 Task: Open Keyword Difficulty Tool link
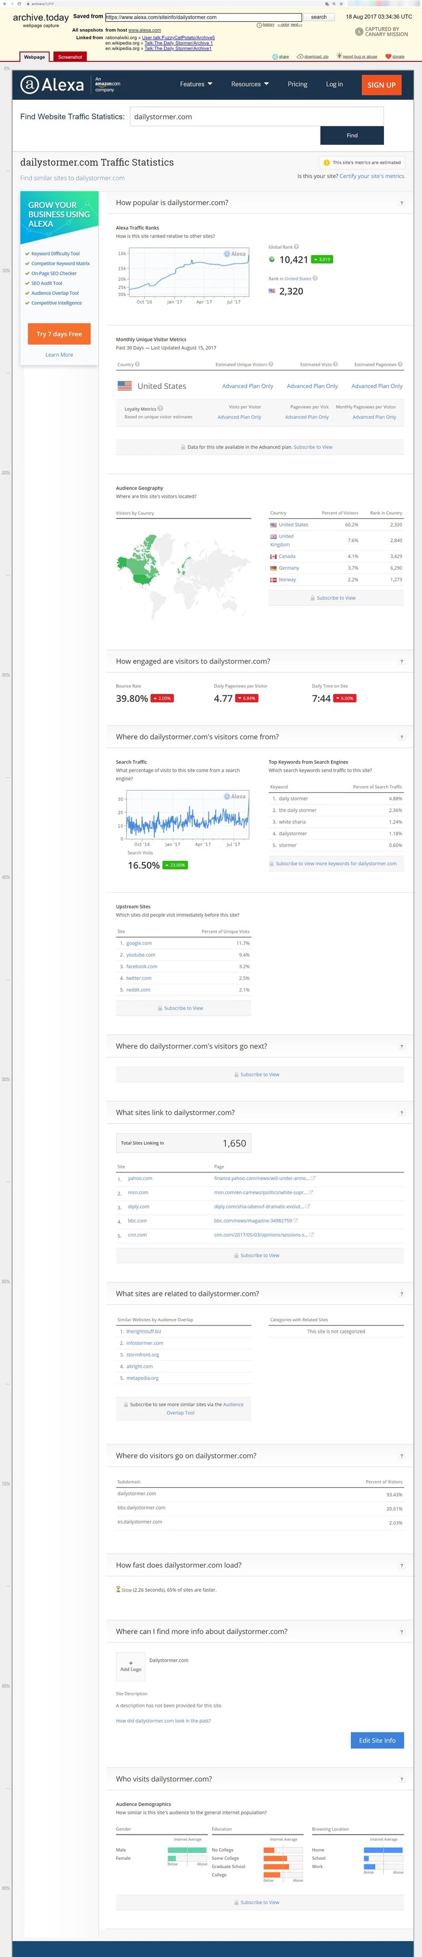click(x=55, y=254)
